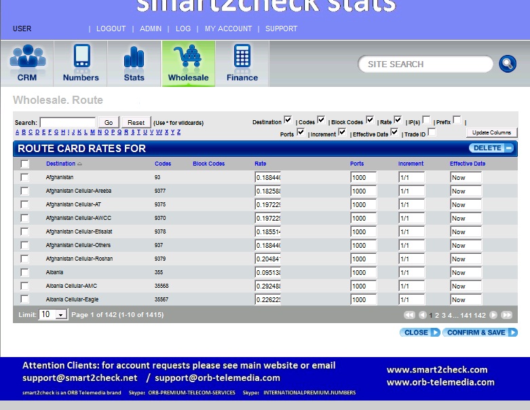Screen dimensions: 530x410
Task: Open ADMIN in the top menu
Action: point(151,29)
